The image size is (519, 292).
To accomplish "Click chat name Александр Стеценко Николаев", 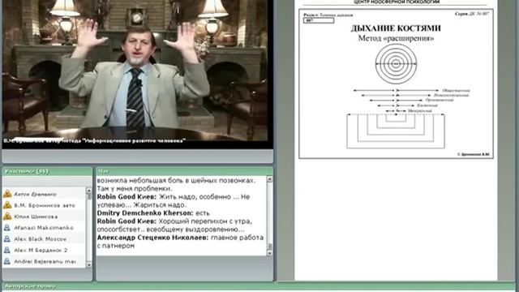I will 152,238.
